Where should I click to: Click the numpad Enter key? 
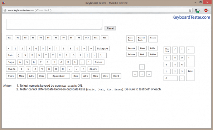[190, 75]
